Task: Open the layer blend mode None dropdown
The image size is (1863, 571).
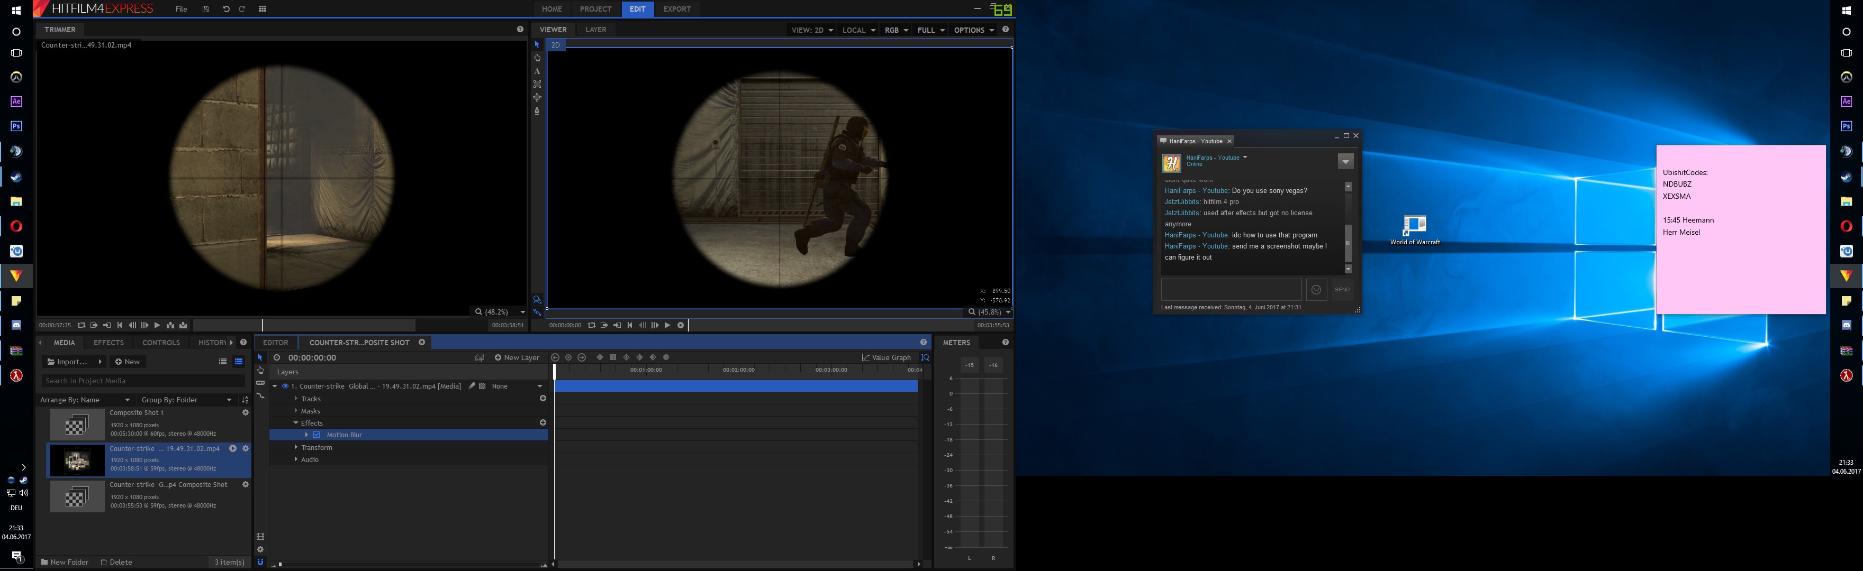Action: [x=517, y=386]
